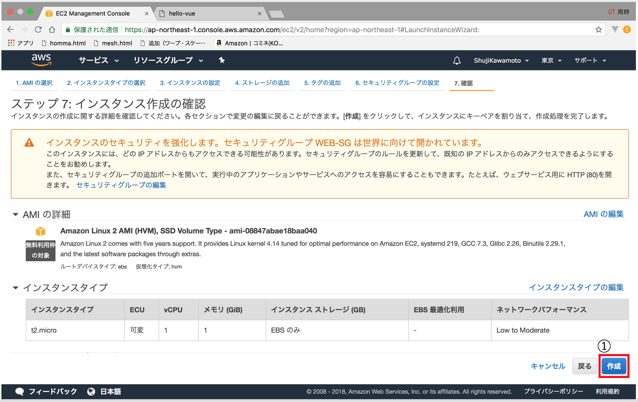Open browser home page icon
The height and width of the screenshot is (402, 638).
tap(52, 30)
